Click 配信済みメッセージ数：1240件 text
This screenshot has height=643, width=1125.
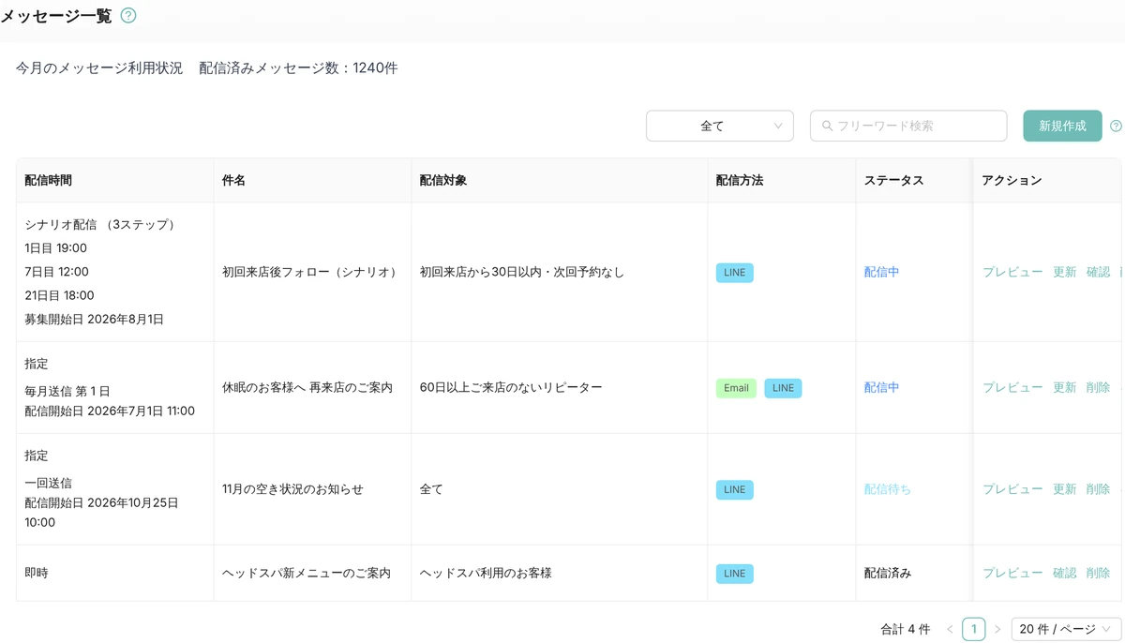(298, 68)
